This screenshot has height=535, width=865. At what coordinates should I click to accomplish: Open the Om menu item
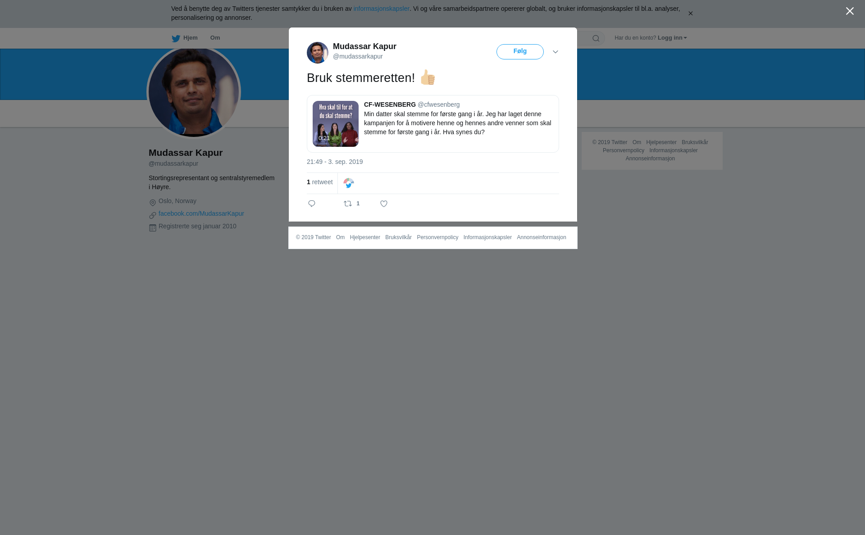215,38
